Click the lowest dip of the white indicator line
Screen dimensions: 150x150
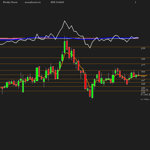point(90,48)
